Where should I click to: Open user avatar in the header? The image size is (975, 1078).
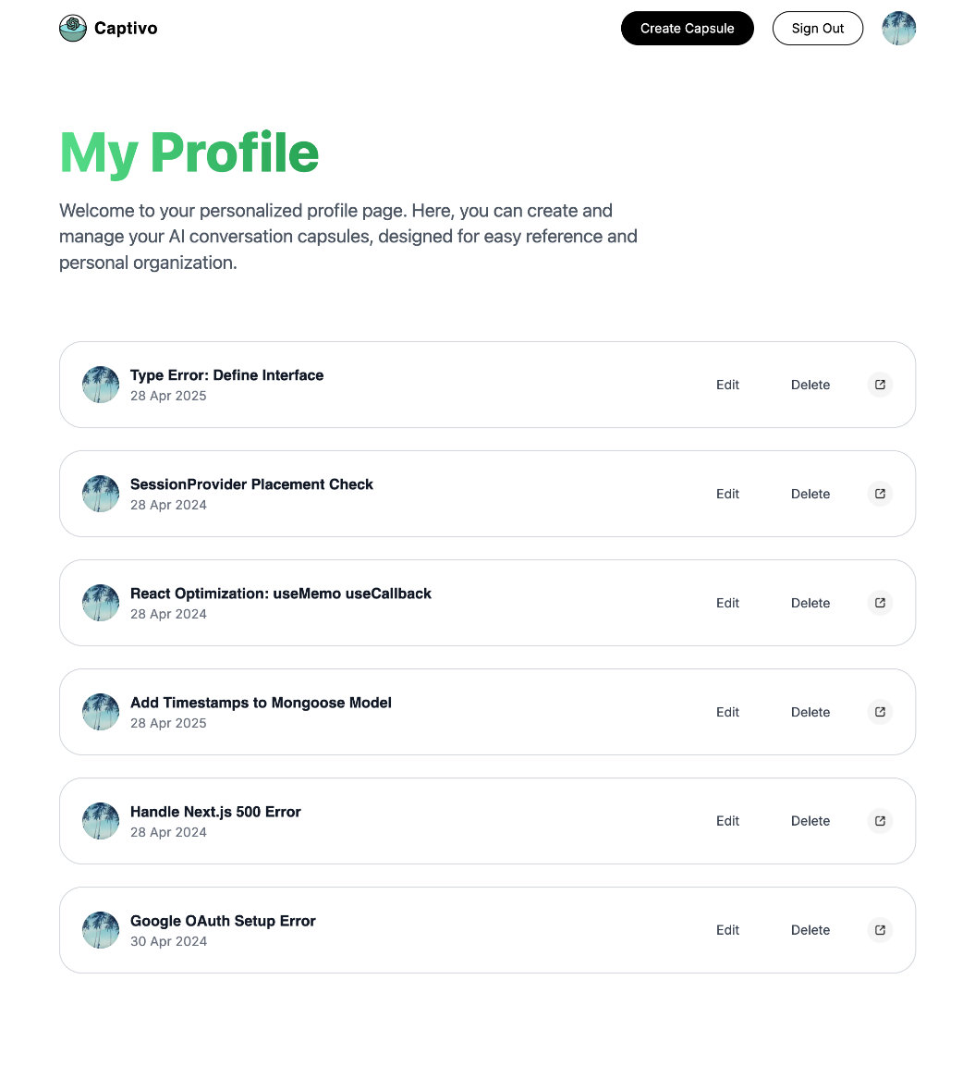click(898, 28)
